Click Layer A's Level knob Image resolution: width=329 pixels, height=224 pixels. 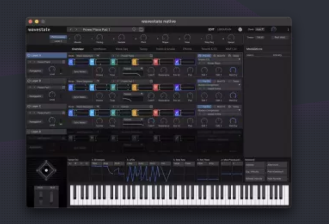click(52, 69)
